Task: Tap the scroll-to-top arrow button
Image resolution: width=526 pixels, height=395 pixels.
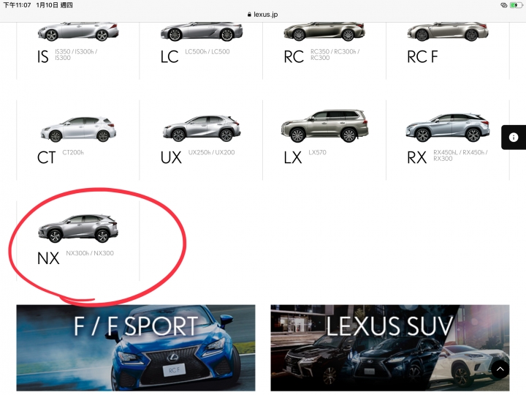Action: 500,369
